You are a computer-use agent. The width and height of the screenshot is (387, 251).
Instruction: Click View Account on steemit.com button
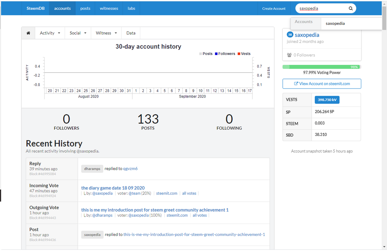[322, 84]
